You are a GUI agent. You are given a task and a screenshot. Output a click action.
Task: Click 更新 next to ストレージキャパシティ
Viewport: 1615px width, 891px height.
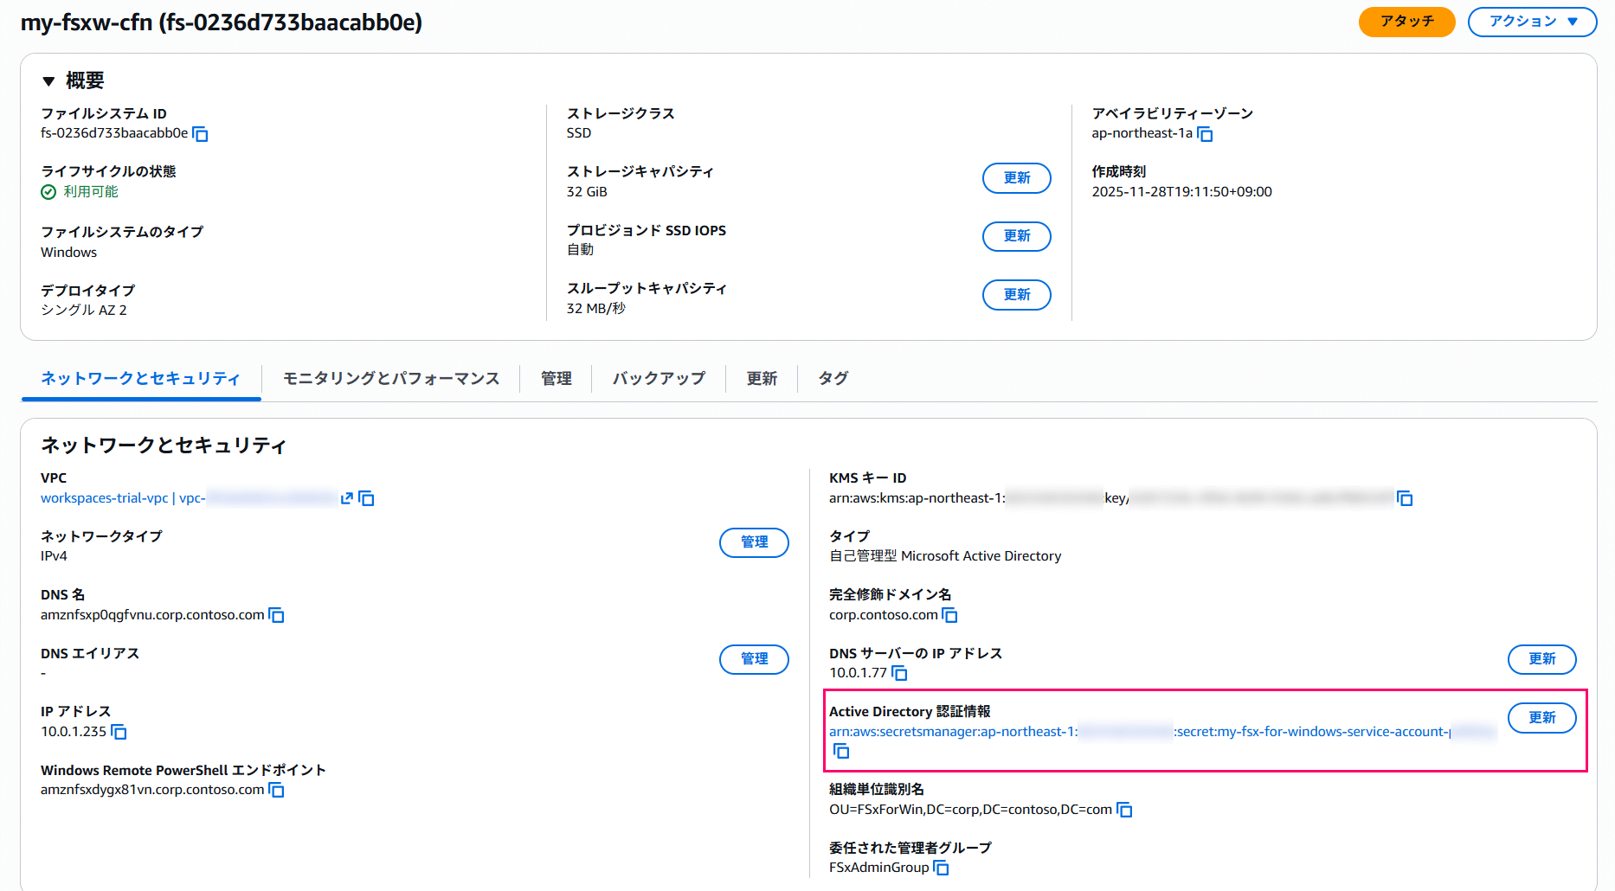(1016, 178)
